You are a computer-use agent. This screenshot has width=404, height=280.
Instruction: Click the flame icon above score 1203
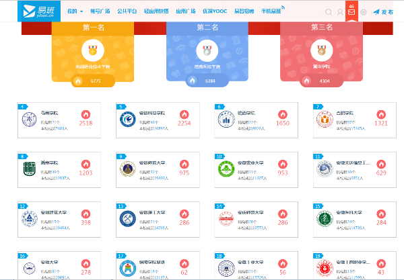pos(86,164)
